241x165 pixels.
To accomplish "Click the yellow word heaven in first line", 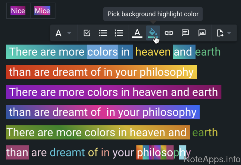I will tap(153, 52).
